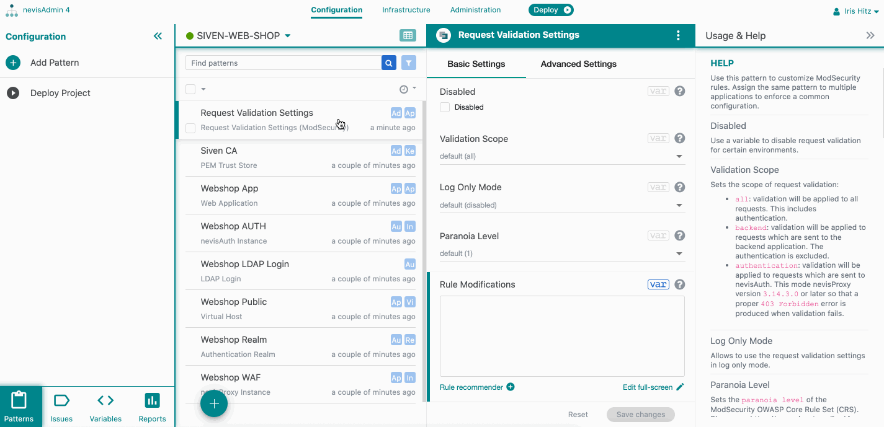
Task: Open Reports in bottom navigation
Action: coord(152,407)
